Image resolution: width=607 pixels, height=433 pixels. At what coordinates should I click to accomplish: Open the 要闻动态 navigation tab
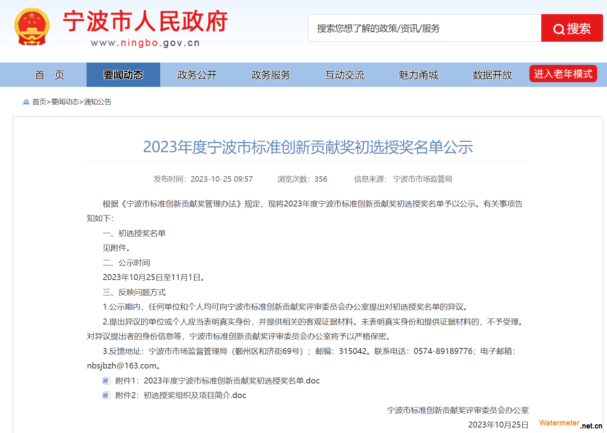(x=123, y=75)
